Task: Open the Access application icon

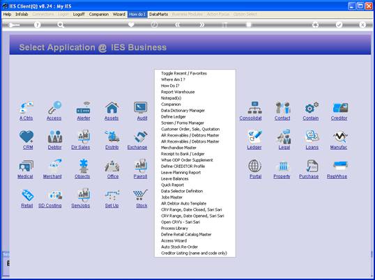Action: [x=54, y=107]
